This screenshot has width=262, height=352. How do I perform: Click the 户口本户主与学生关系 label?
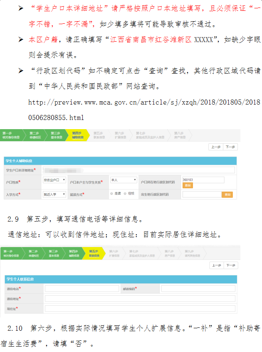[86, 182]
